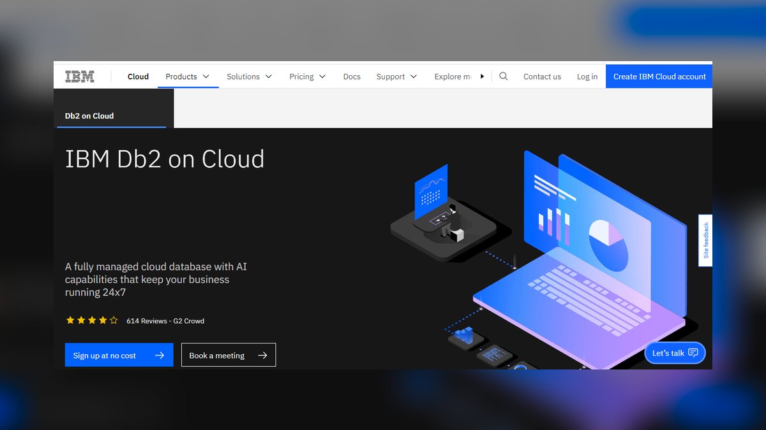Click the fully managed cloud database description
Image resolution: width=766 pixels, height=430 pixels.
tap(156, 280)
